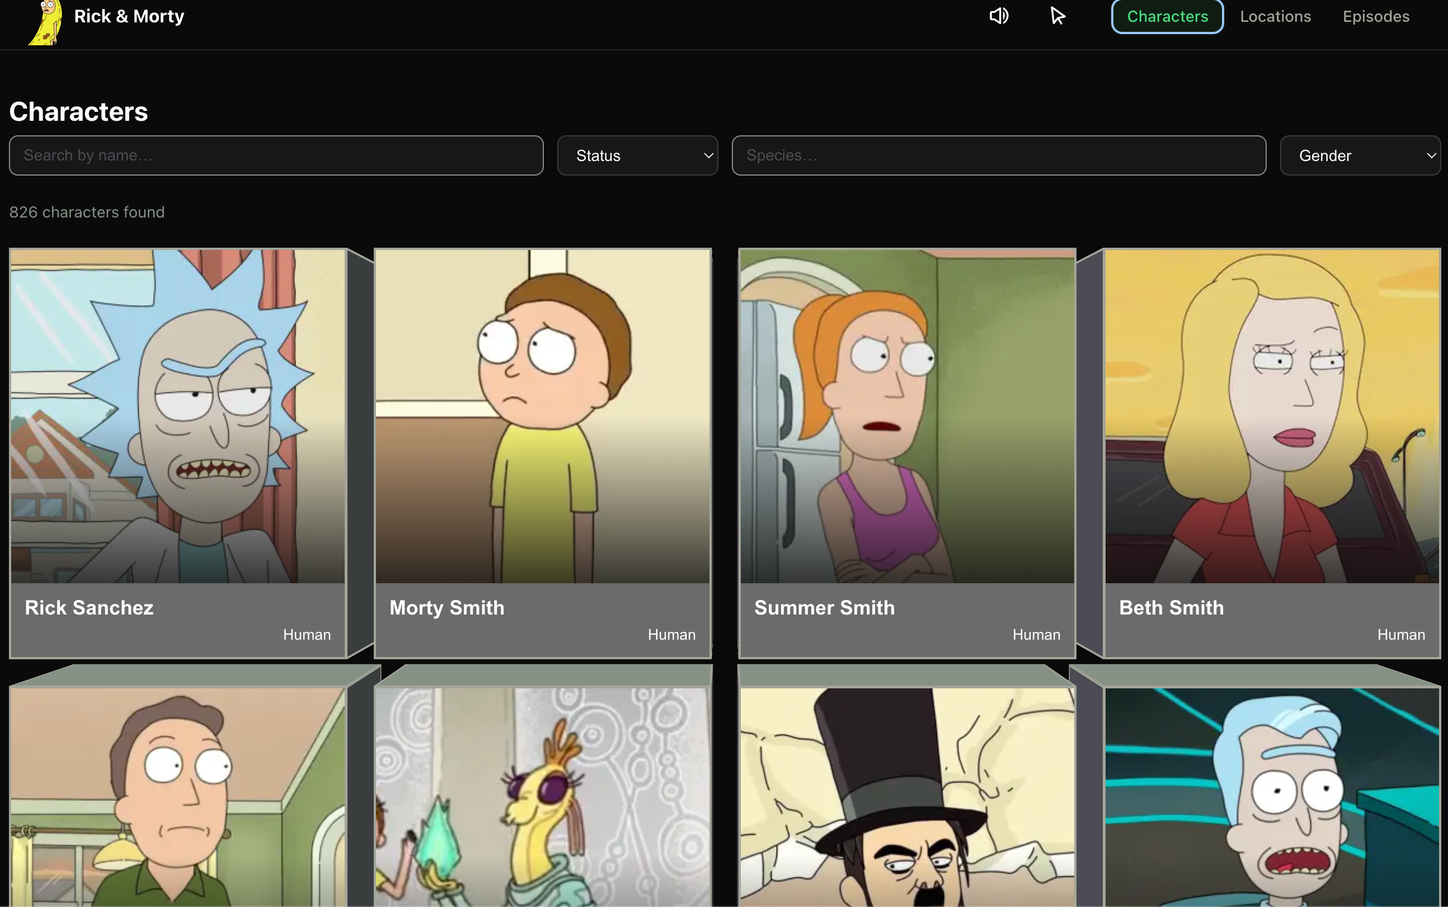Open Beth Smith character card image
Image resolution: width=1448 pixels, height=907 pixels.
[x=1272, y=416]
